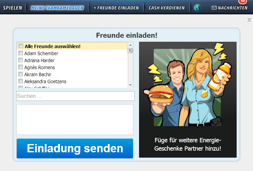Switch to Meine Teamkameraden tab
The width and height of the screenshot is (253, 171).
[57, 8]
